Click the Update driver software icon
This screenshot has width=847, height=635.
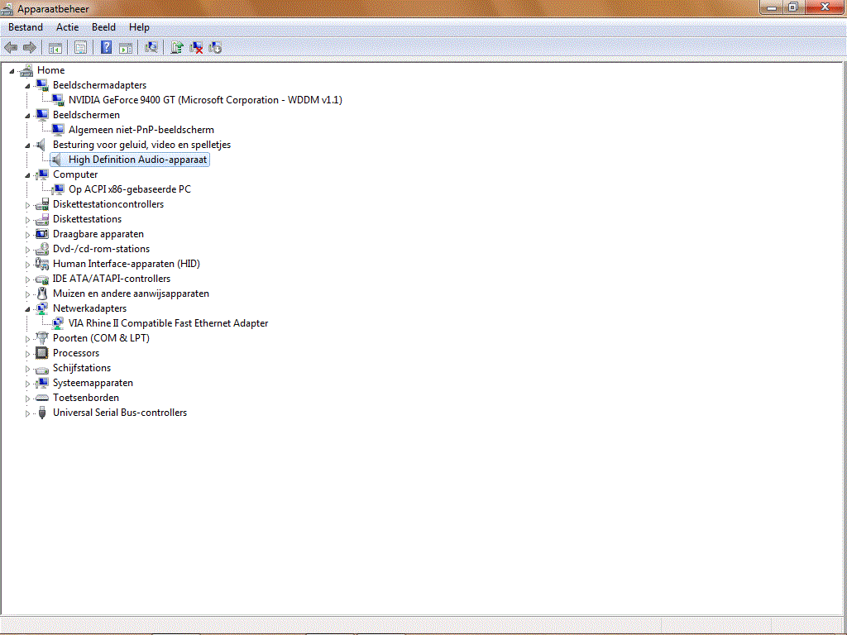(x=177, y=47)
